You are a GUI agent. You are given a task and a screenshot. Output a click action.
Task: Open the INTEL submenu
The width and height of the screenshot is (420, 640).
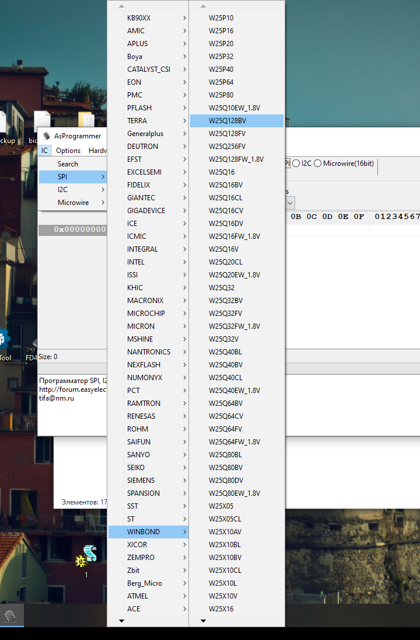pyautogui.click(x=148, y=262)
